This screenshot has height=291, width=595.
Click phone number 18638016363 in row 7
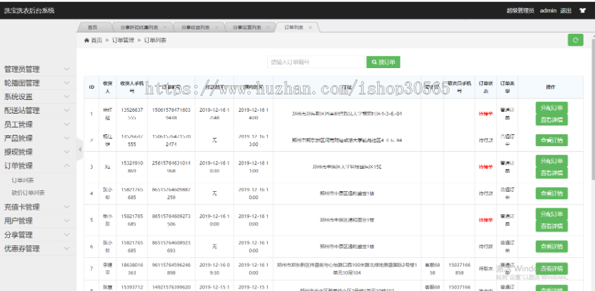click(132, 269)
